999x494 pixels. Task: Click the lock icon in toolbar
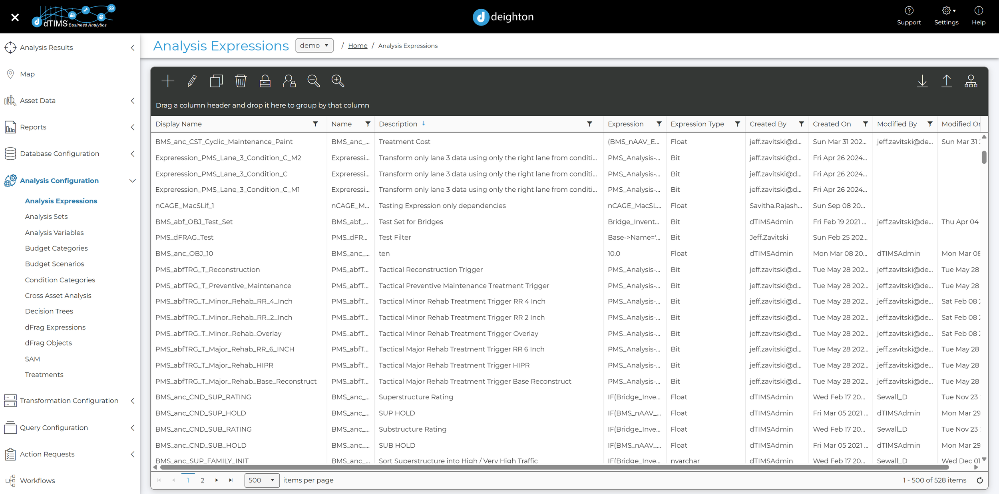[x=265, y=81]
